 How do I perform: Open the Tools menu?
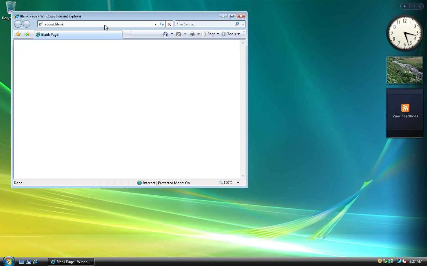(x=230, y=34)
